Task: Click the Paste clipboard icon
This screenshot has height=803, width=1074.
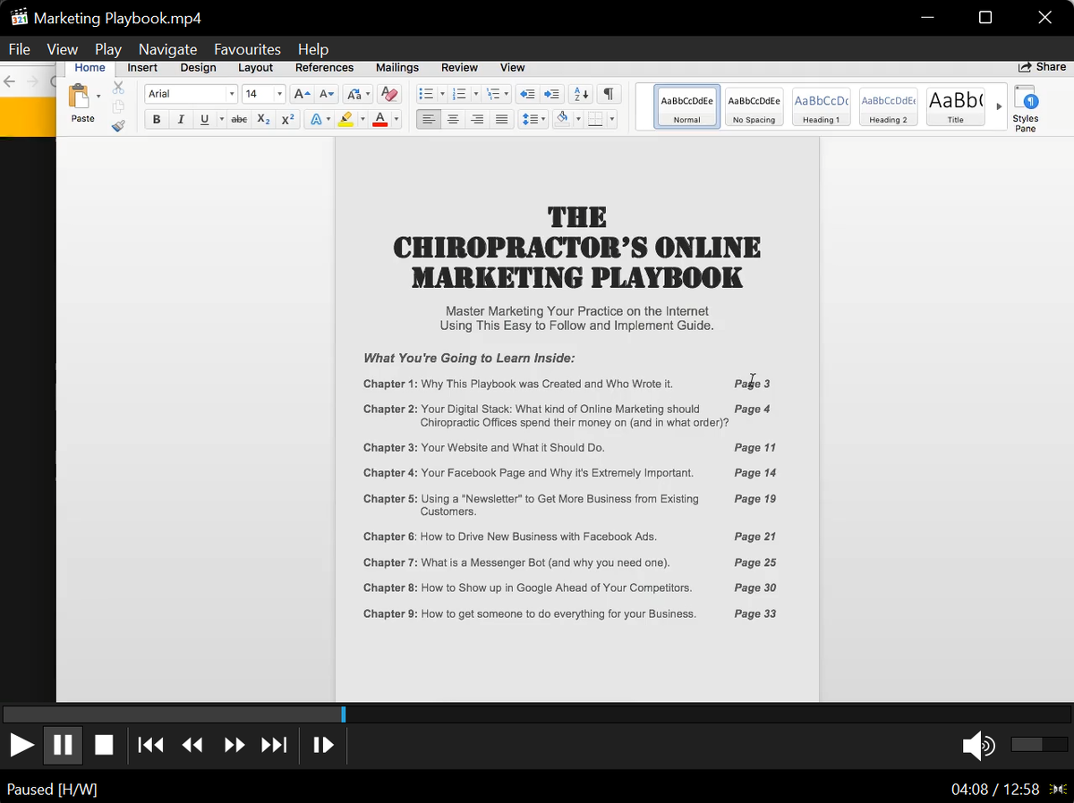Action: (x=80, y=97)
